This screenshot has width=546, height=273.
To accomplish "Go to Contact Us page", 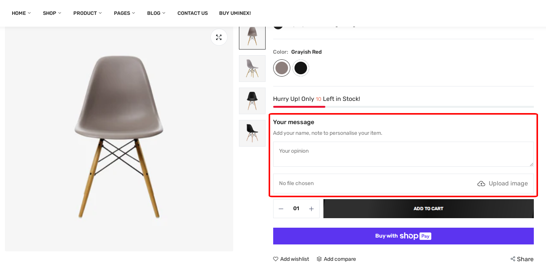I will point(193,13).
